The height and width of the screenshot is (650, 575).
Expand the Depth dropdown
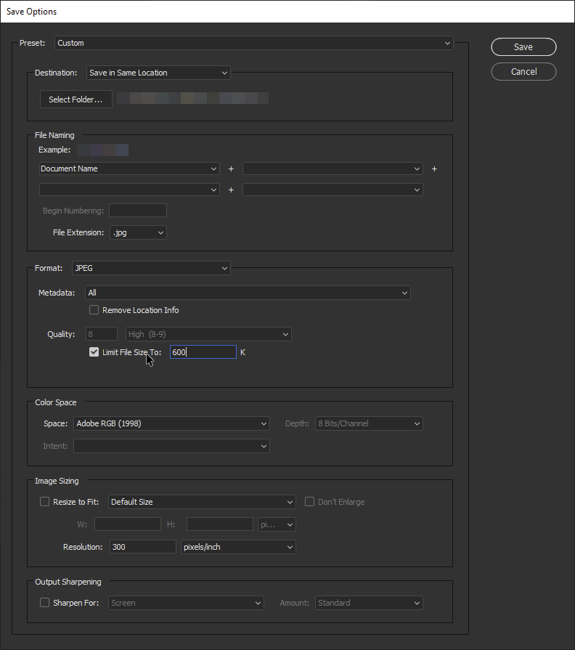point(369,423)
